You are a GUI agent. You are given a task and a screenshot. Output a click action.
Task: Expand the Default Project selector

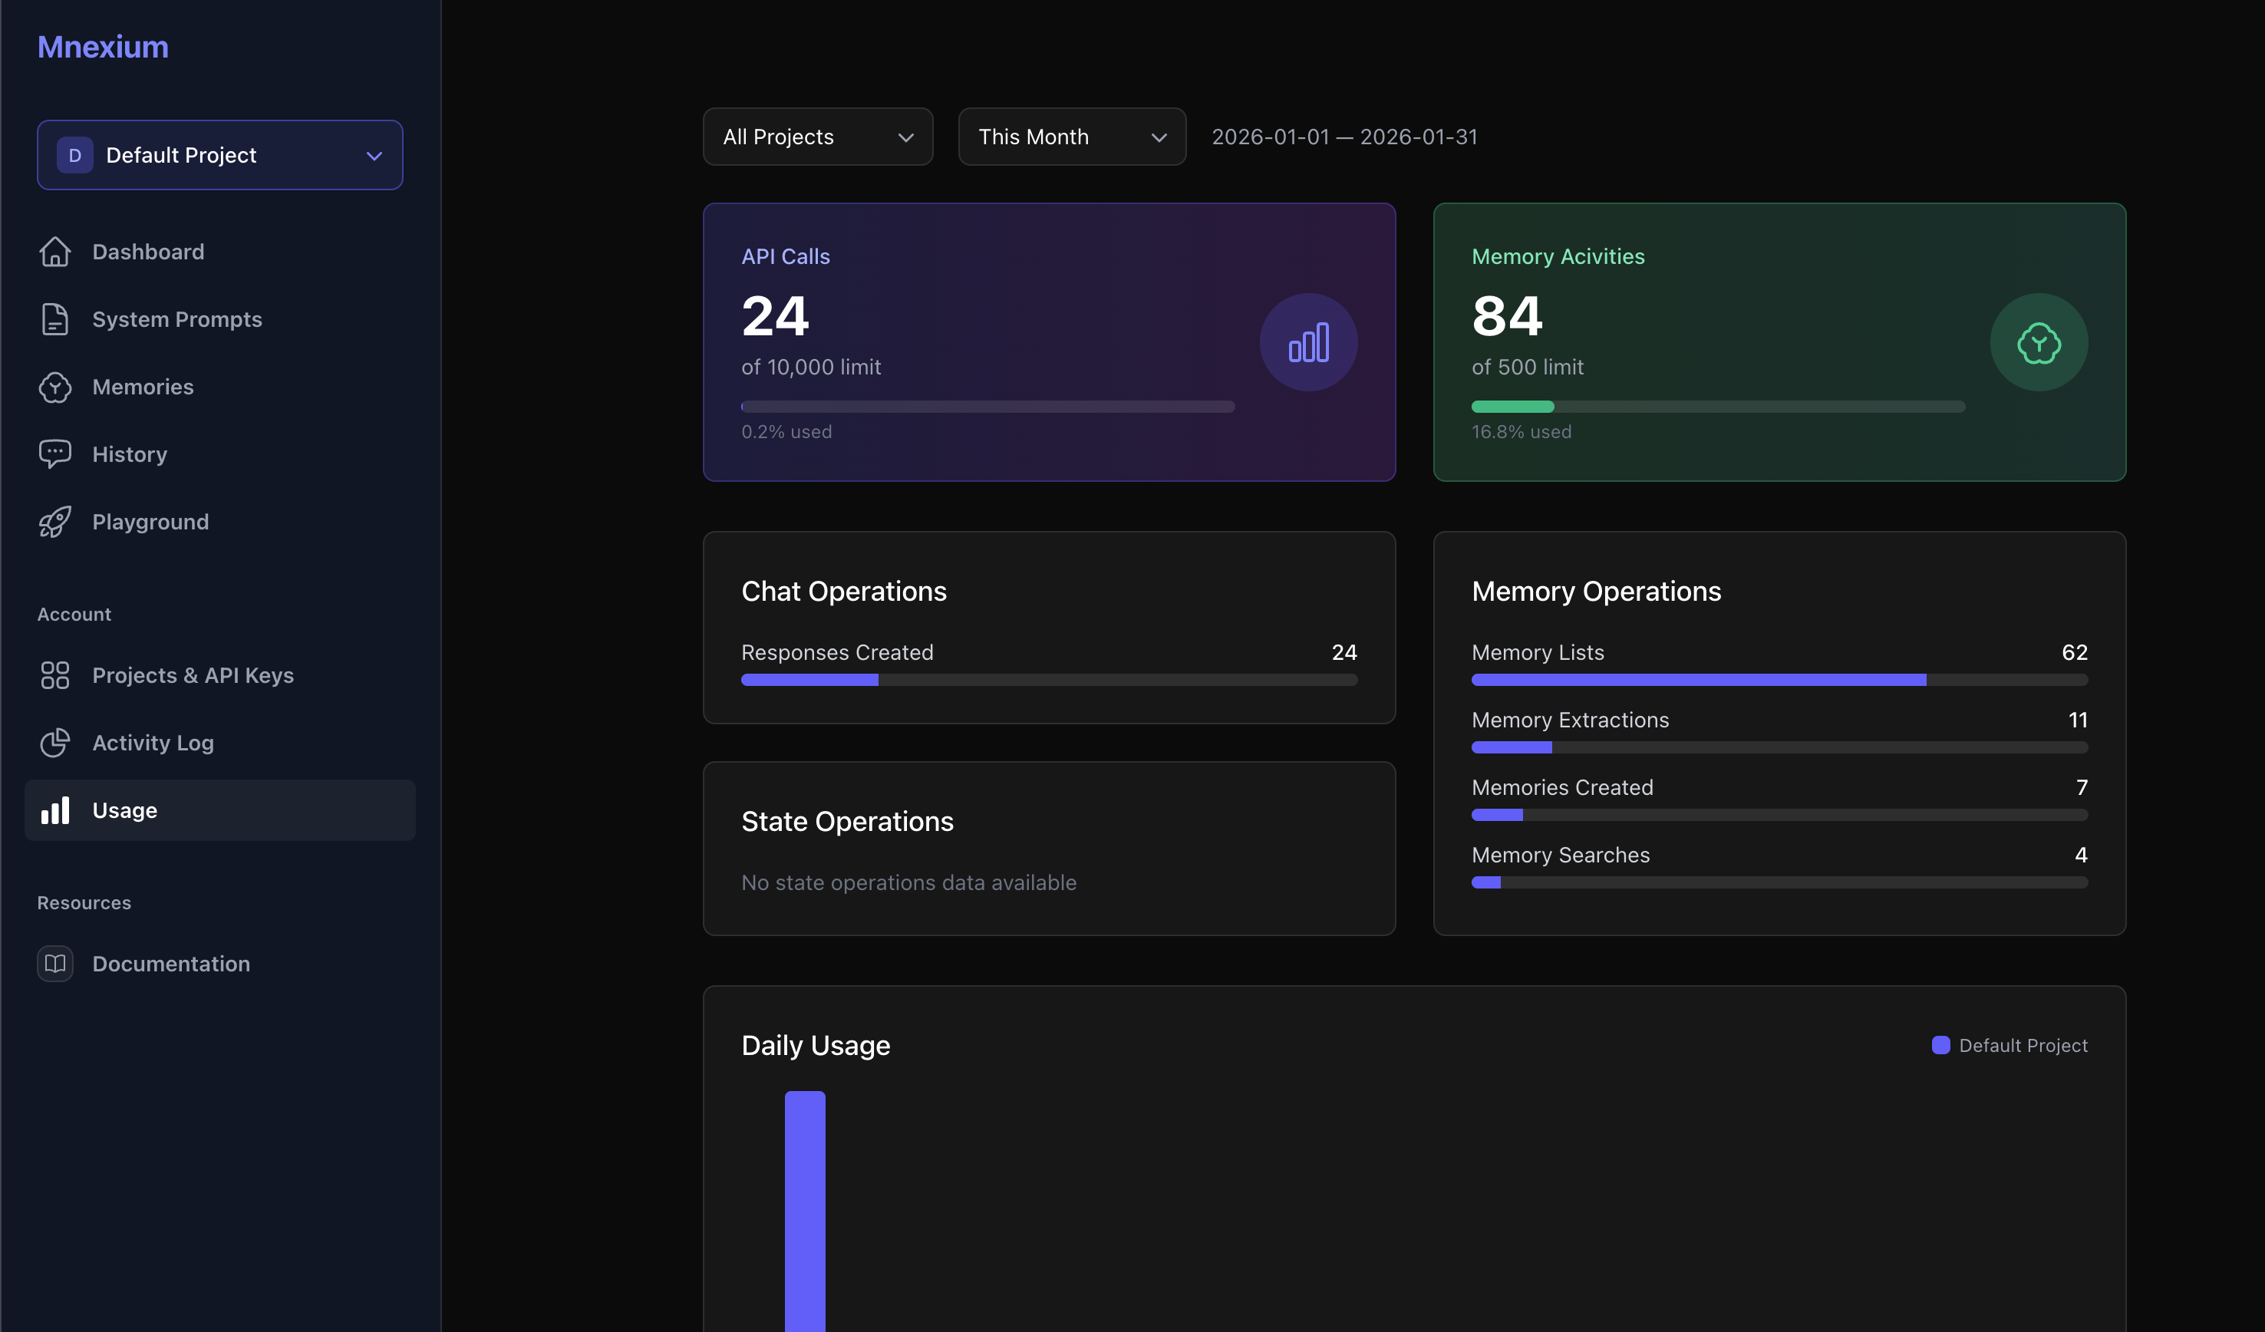(219, 154)
